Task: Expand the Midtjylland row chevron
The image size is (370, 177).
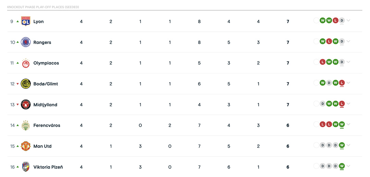Action: (348, 104)
